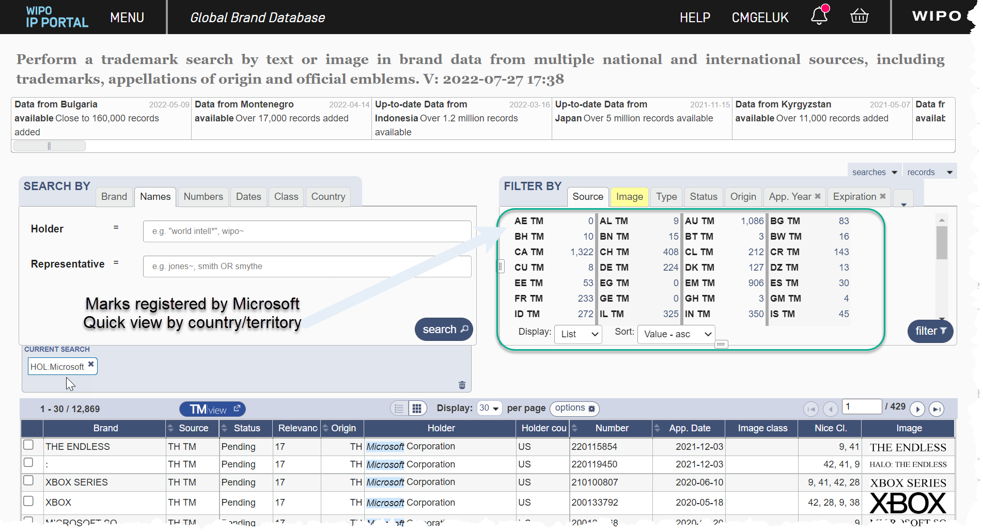The image size is (983, 532).
Task: Change per-page count via the 30 dropdown
Action: [488, 408]
